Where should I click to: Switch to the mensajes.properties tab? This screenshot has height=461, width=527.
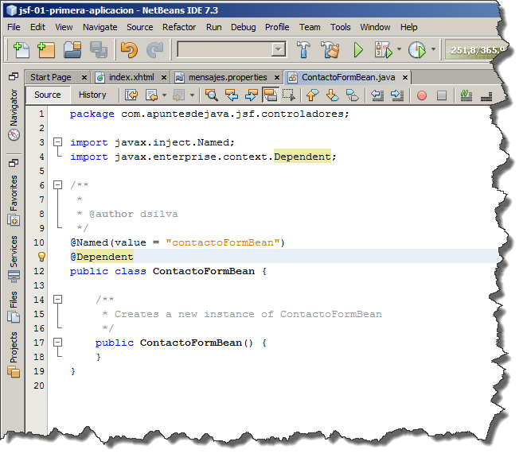coord(228,78)
